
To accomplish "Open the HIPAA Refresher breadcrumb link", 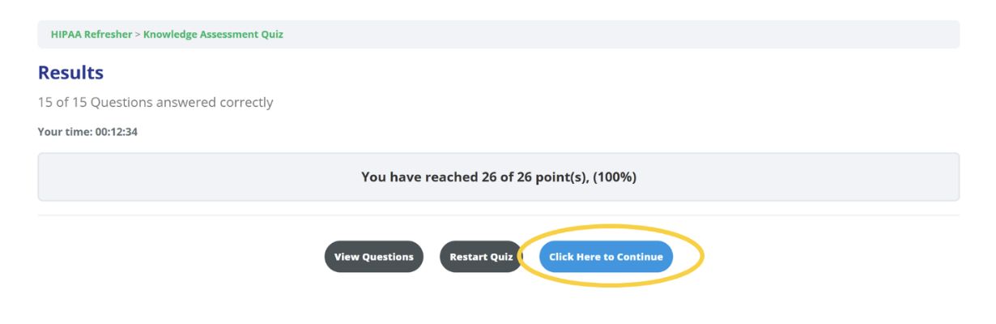I will [92, 35].
